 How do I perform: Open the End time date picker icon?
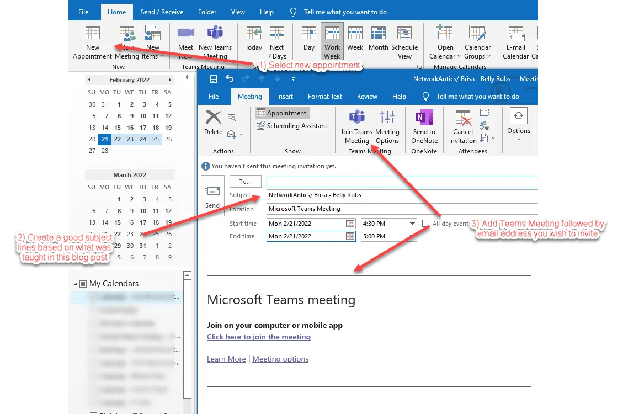point(350,236)
